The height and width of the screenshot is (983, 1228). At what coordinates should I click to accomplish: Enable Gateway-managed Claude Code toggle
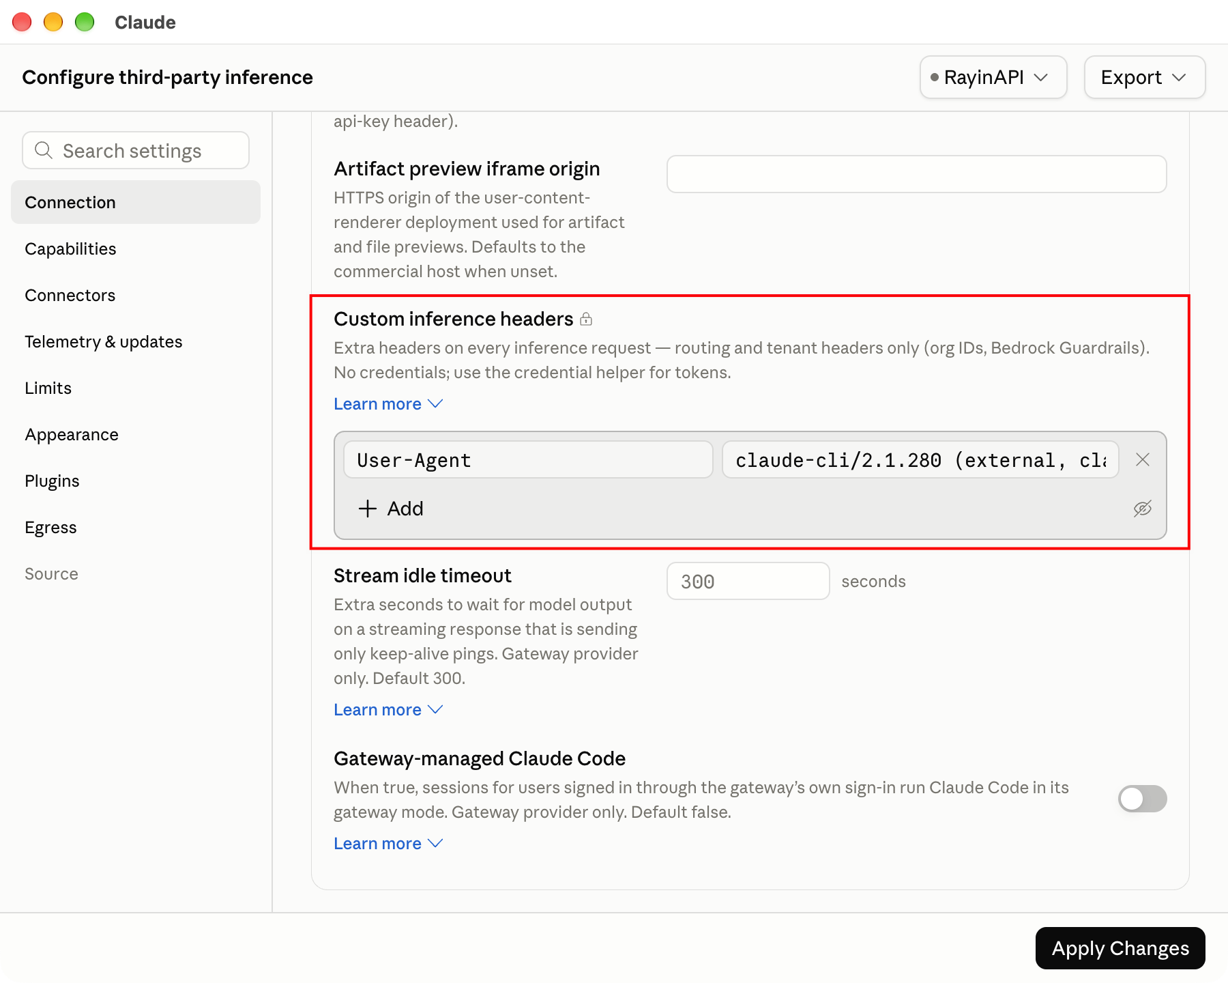pyautogui.click(x=1142, y=799)
